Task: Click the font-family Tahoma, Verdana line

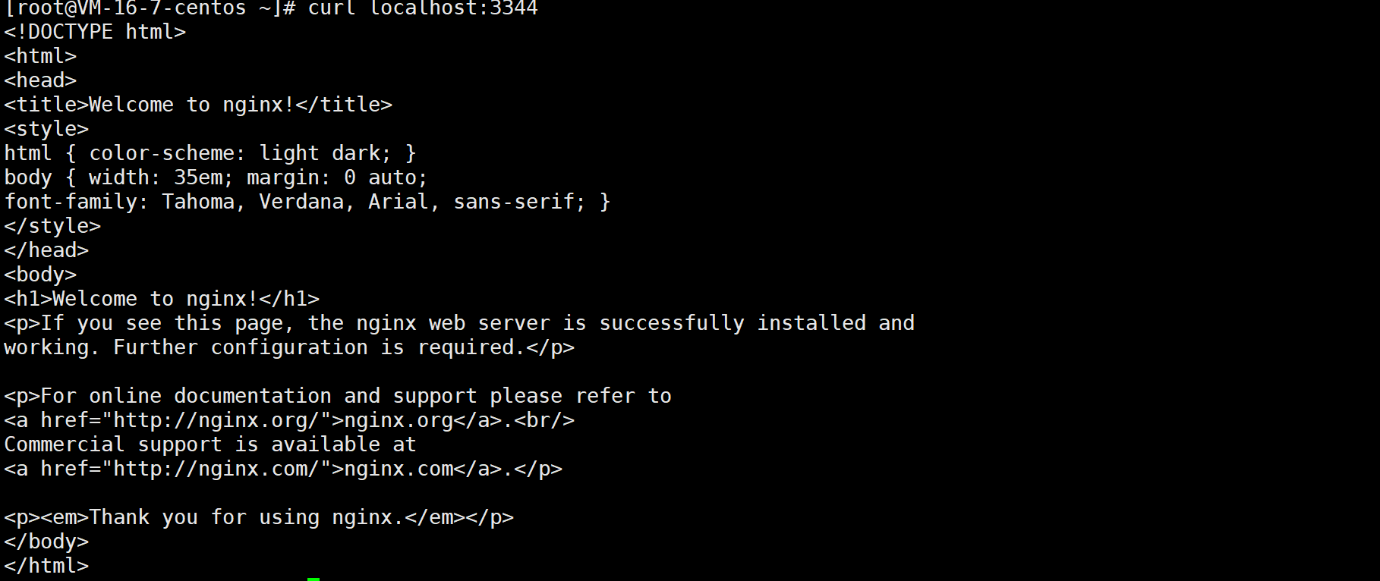Action: coord(307,202)
